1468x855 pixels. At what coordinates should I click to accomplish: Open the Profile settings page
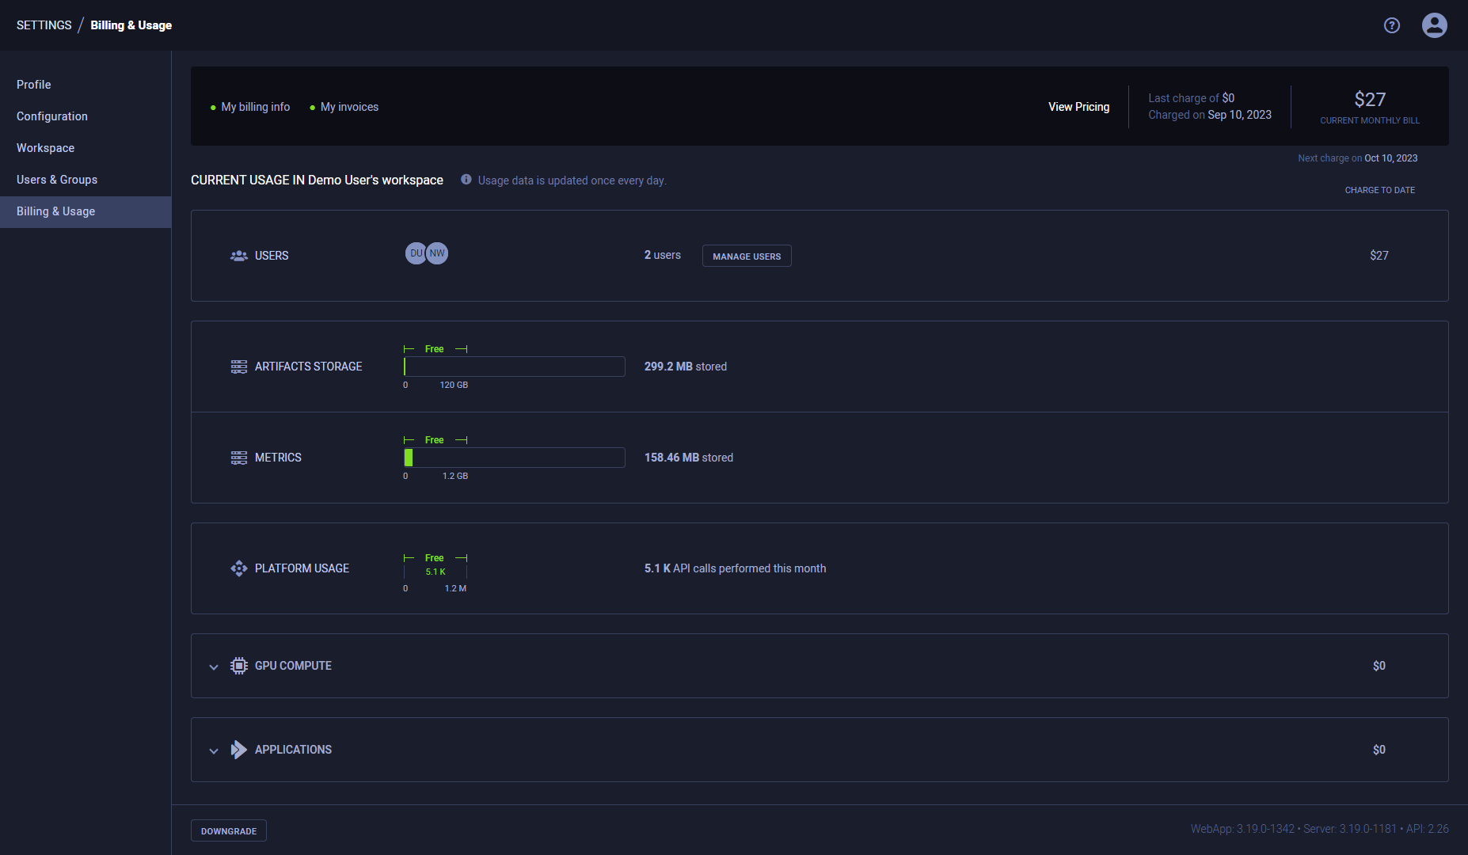point(34,85)
